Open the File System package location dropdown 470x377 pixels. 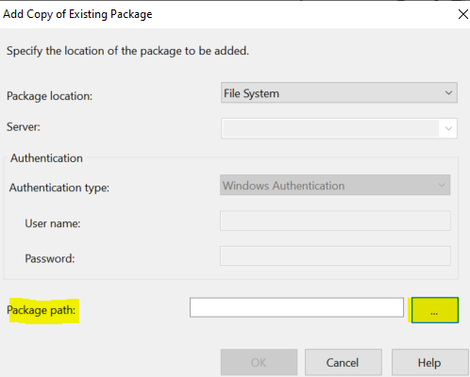[x=339, y=93]
